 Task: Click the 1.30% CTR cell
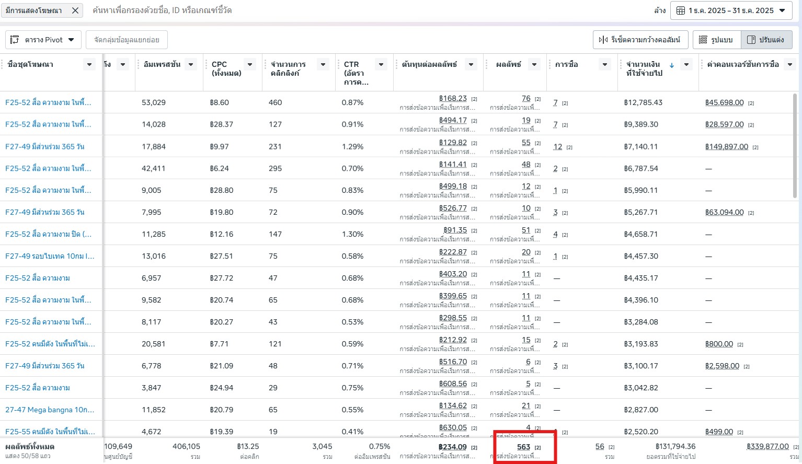352,234
